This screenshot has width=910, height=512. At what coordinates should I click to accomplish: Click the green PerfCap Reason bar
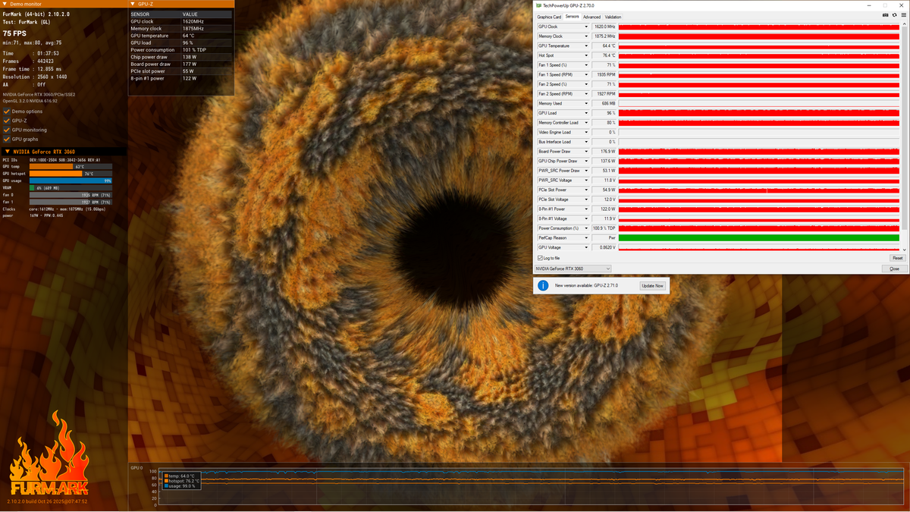(759, 238)
